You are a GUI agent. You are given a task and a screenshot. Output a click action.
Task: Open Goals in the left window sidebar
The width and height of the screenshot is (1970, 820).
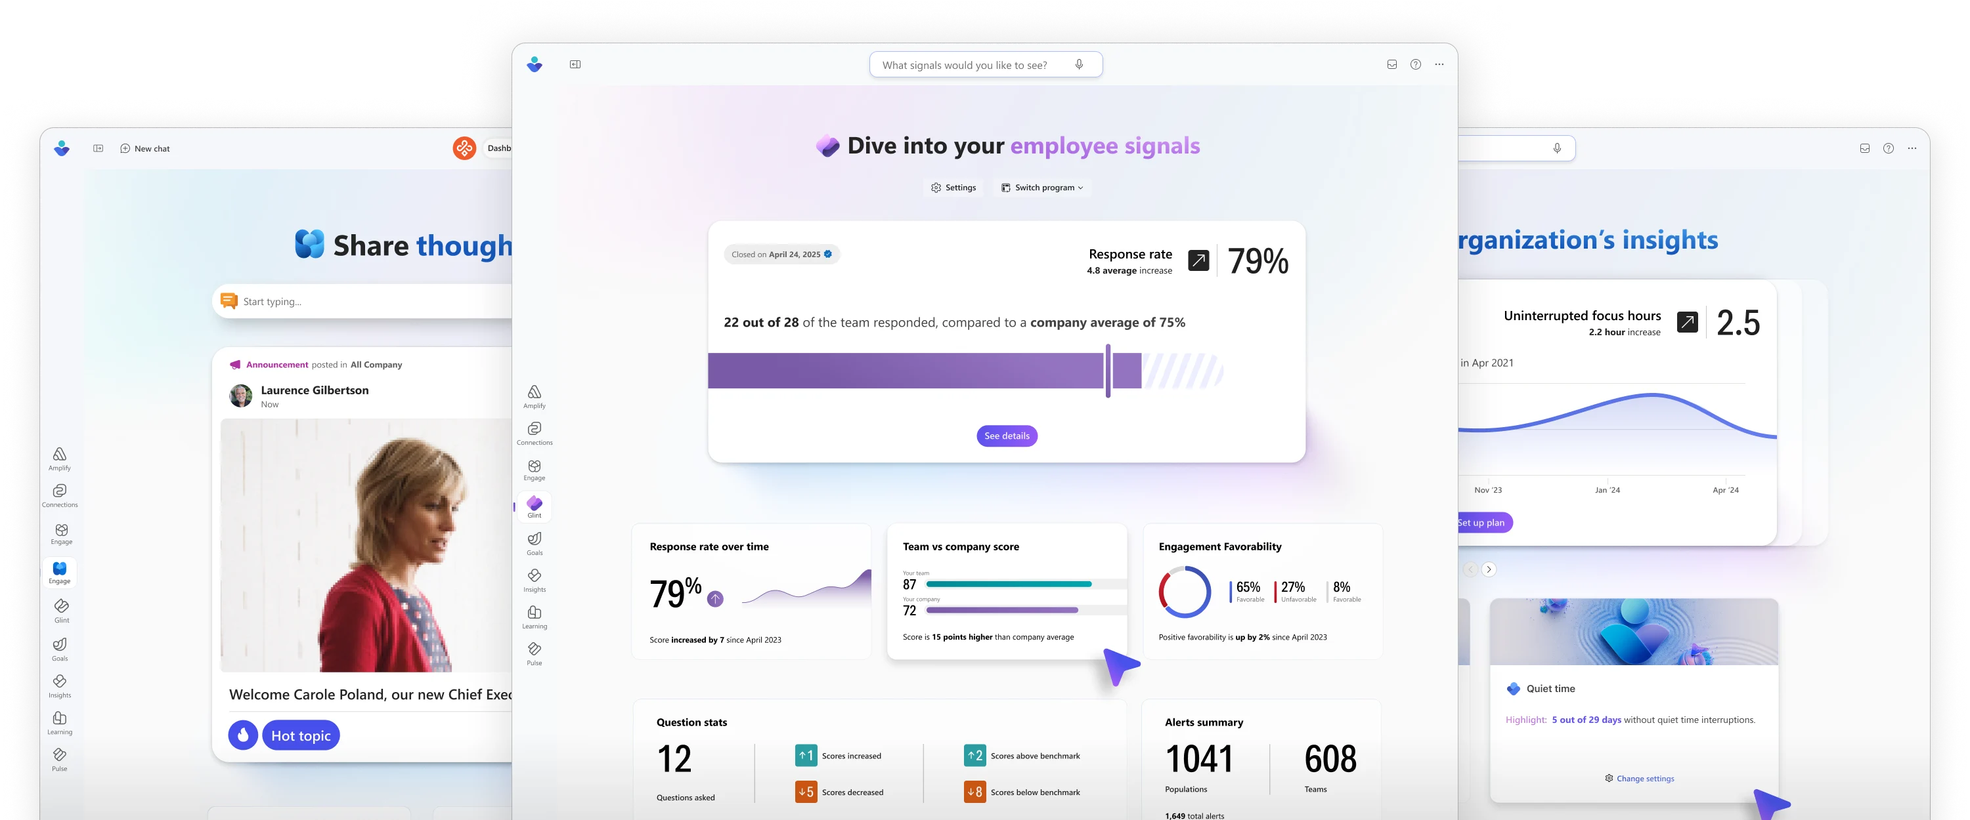[x=60, y=649]
